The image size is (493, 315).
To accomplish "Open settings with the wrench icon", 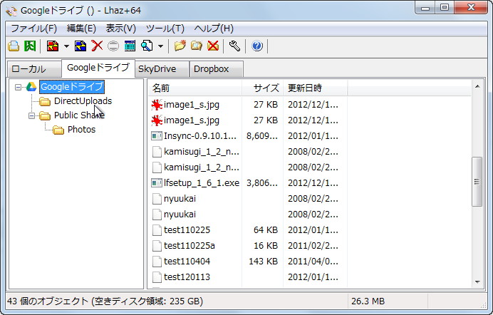I will point(234,46).
